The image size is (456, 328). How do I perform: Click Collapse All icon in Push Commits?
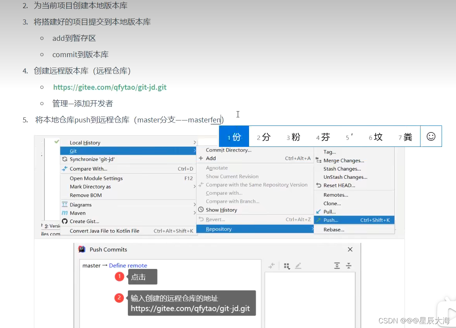pyautogui.click(x=349, y=266)
